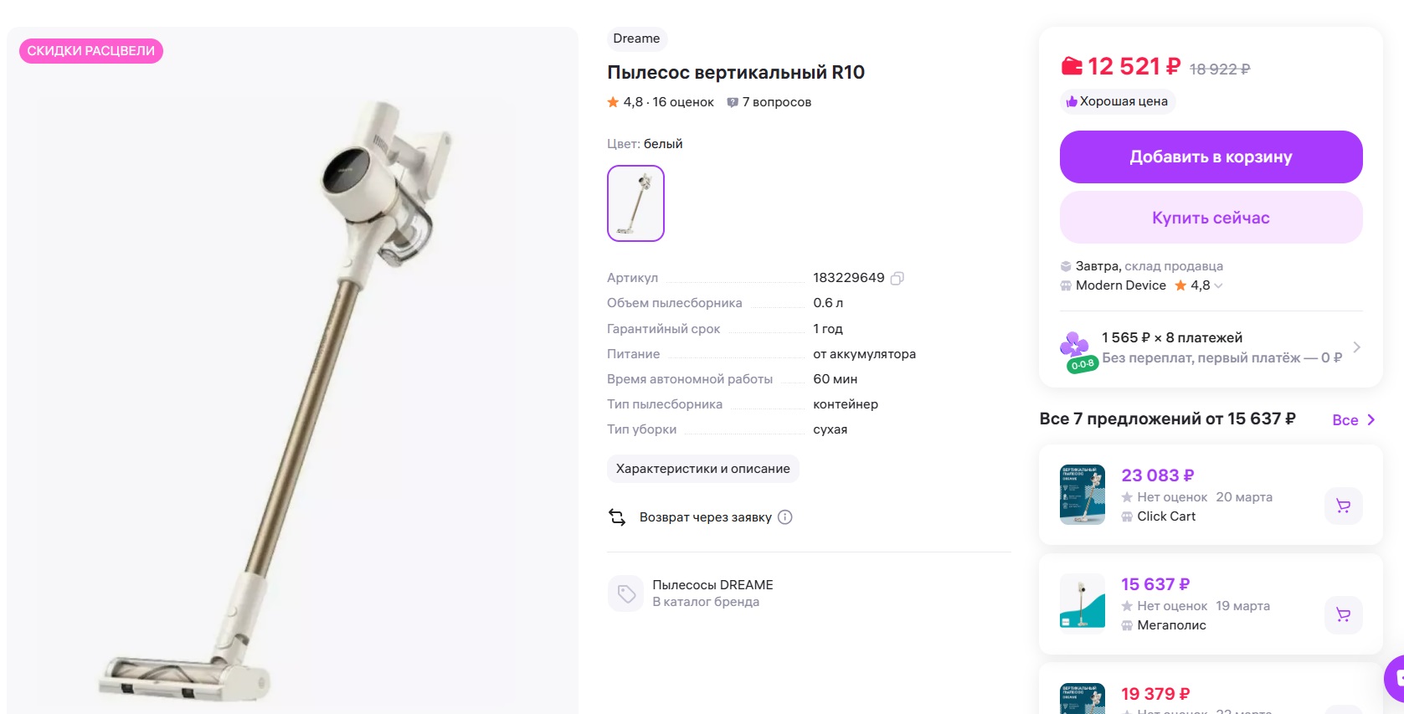Add Click Cart offer to cart
The width and height of the screenshot is (1404, 714).
[x=1343, y=506]
